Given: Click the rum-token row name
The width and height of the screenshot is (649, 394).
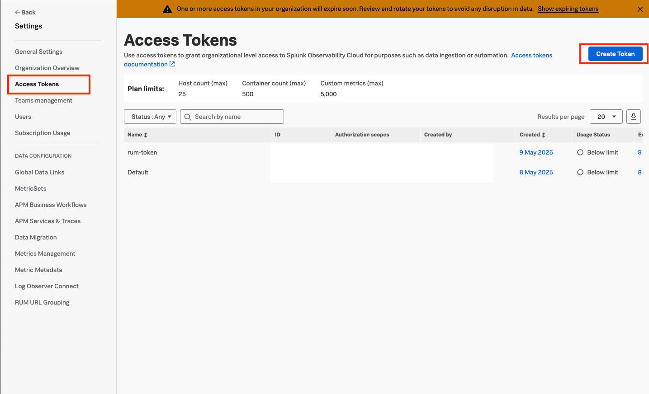Looking at the screenshot, I should click(x=142, y=152).
